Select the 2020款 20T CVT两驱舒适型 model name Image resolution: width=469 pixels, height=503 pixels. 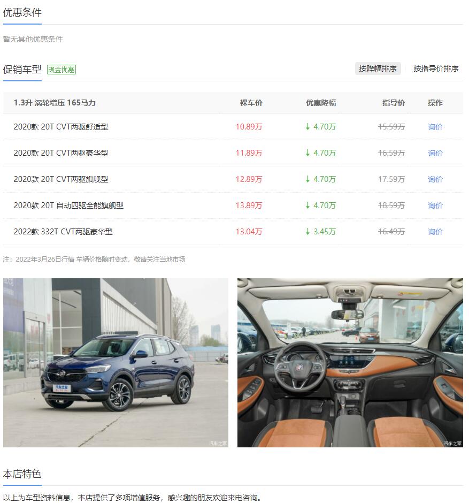coord(61,127)
